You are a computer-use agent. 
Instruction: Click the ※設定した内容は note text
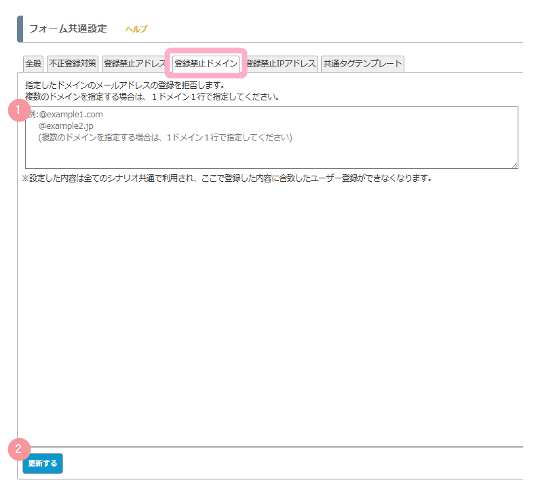227,178
